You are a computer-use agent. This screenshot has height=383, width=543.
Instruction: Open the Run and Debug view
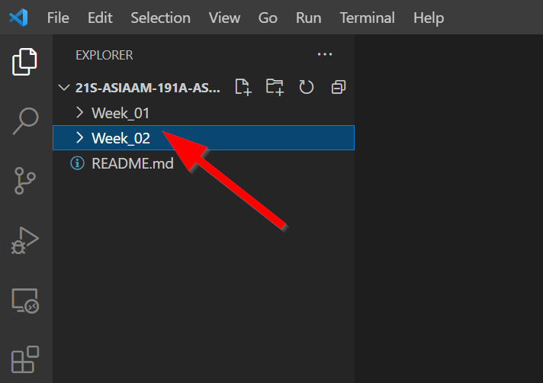25,240
